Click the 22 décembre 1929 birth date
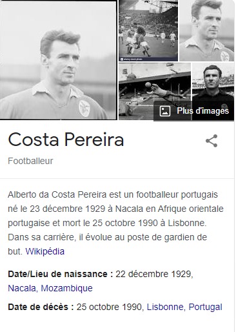 click(154, 274)
